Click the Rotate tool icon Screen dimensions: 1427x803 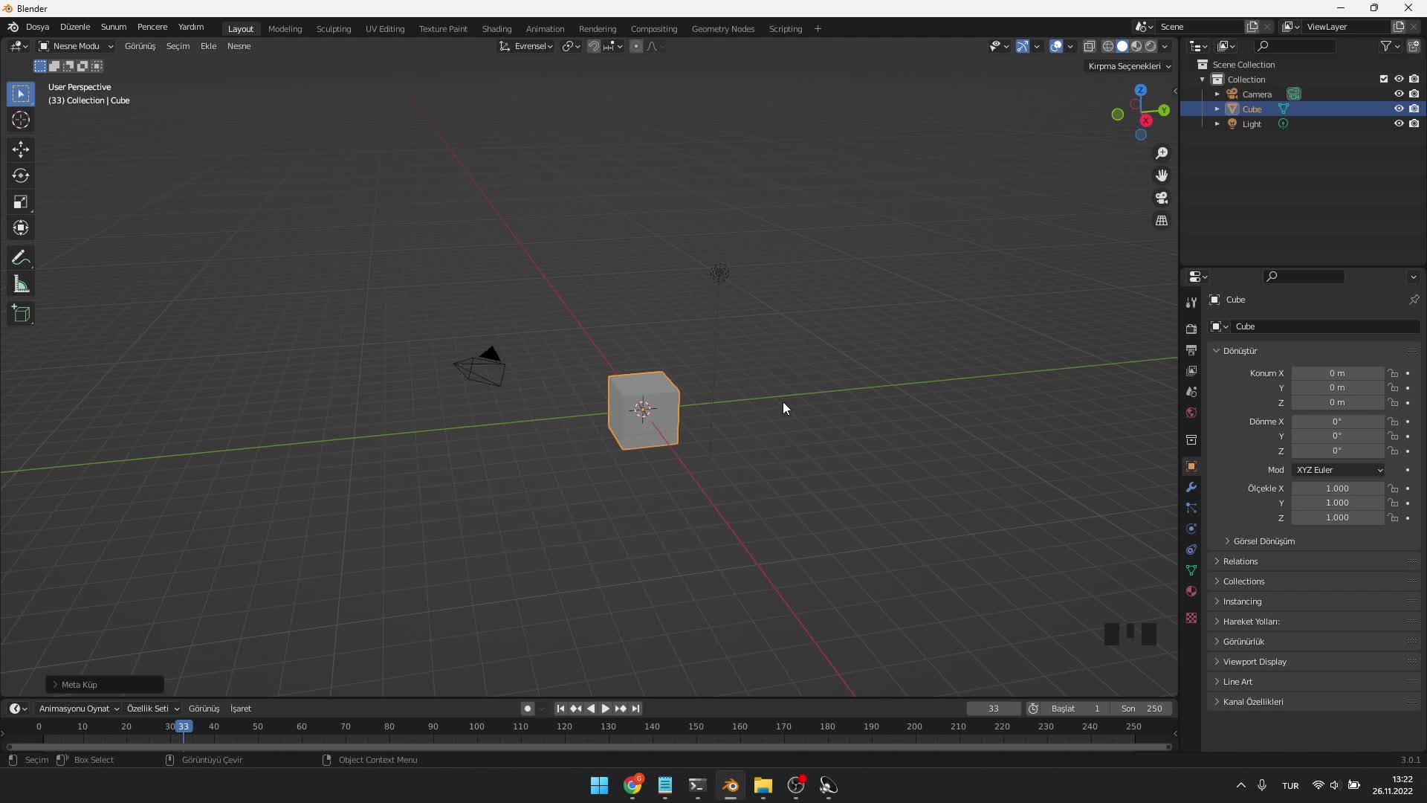click(x=22, y=175)
